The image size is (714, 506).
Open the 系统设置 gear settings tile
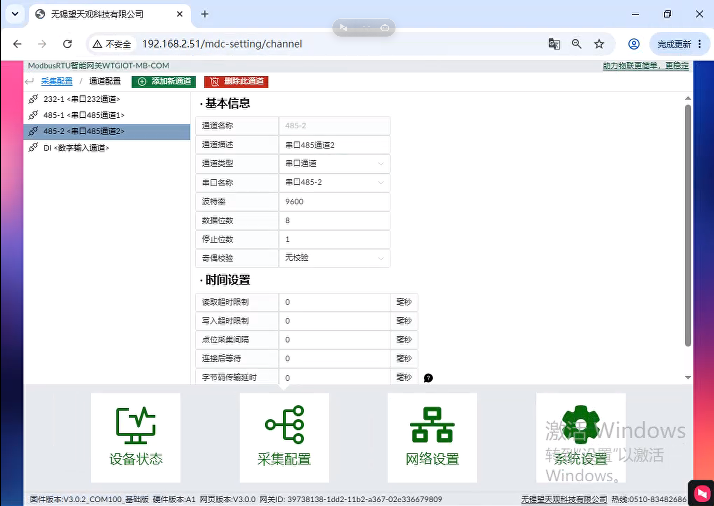pos(581,437)
